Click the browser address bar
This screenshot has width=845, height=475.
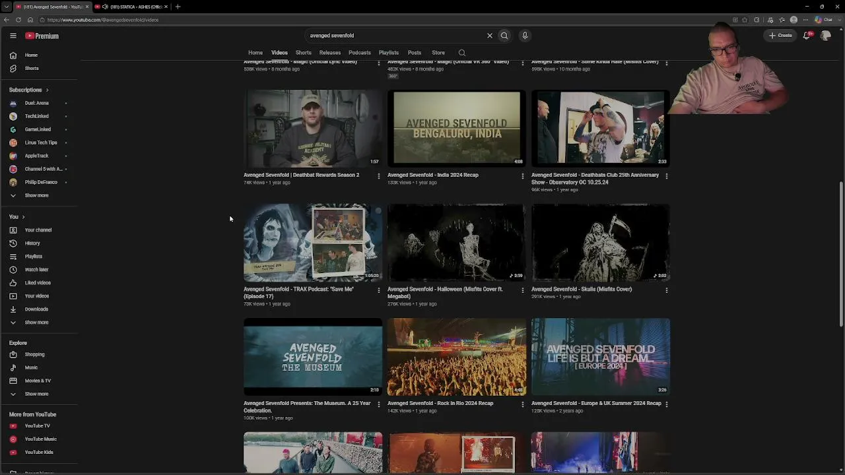tap(383, 20)
